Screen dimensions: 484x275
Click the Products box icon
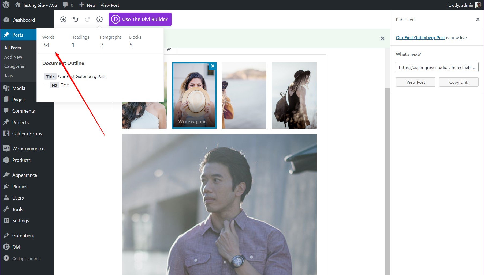pos(6,160)
